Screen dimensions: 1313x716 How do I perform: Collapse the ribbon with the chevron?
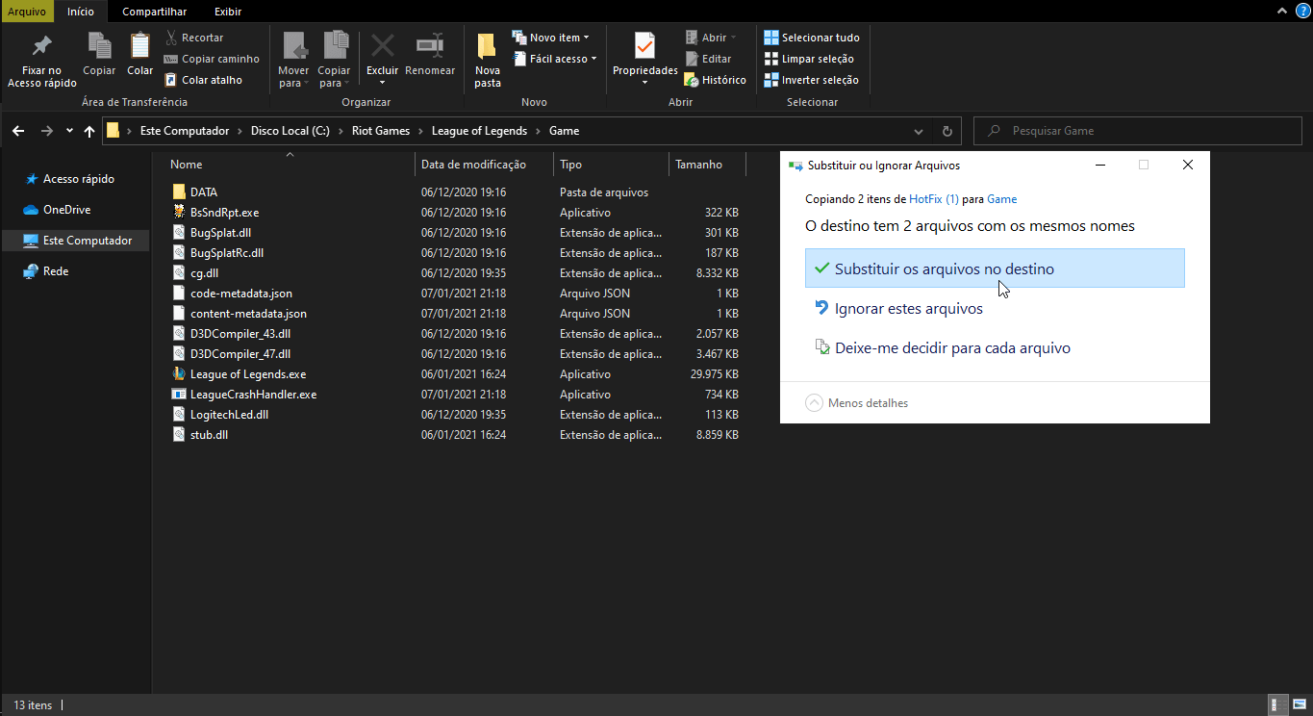(x=1282, y=12)
